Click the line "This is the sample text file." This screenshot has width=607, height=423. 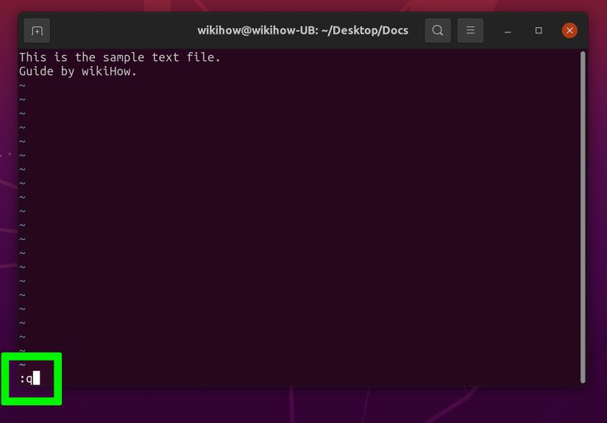click(120, 57)
